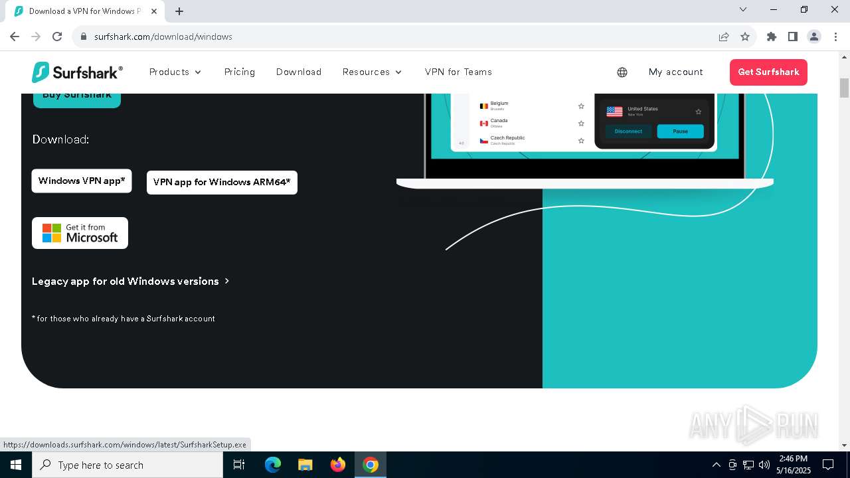Screen dimensions: 850x478
Task: Favorite United States connection star
Action: click(698, 112)
